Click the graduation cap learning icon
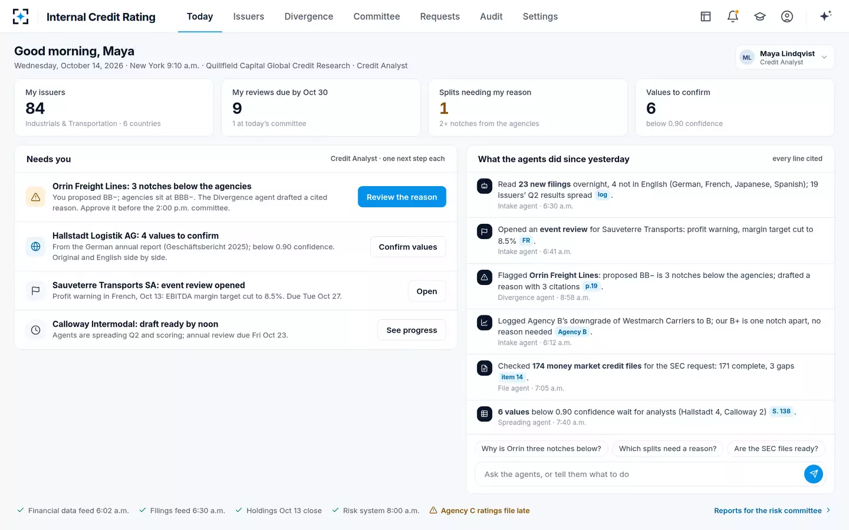 (x=760, y=16)
